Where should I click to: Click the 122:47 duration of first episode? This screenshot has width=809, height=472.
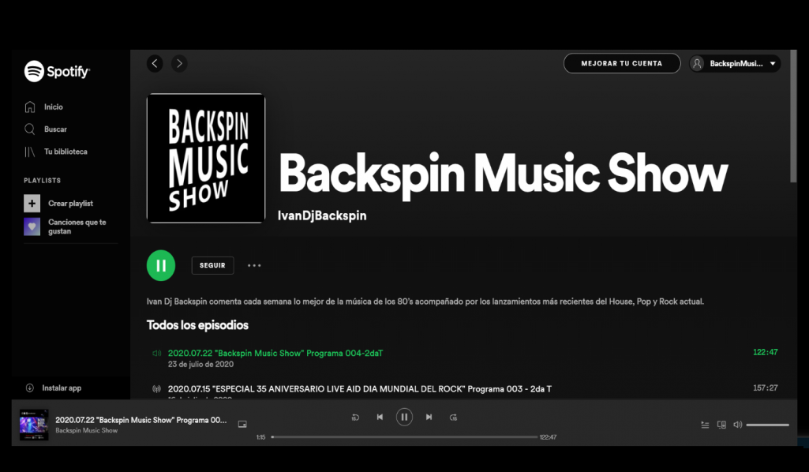coord(765,352)
